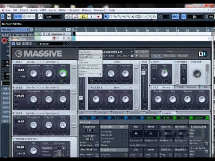Open the OSC1 Spectrum mode dropdown
The height and width of the screenshot is (161, 215).
[52, 62]
